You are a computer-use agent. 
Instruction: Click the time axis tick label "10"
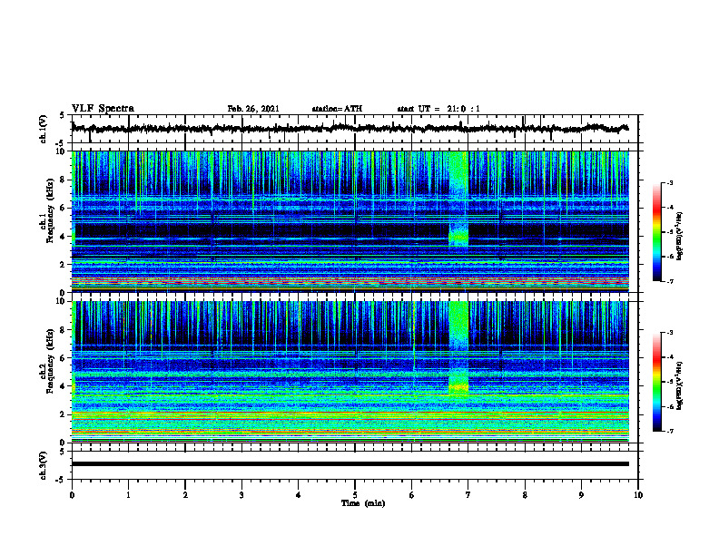point(638,495)
